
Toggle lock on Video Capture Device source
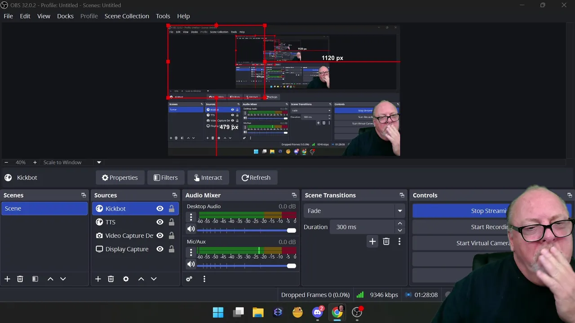click(172, 236)
